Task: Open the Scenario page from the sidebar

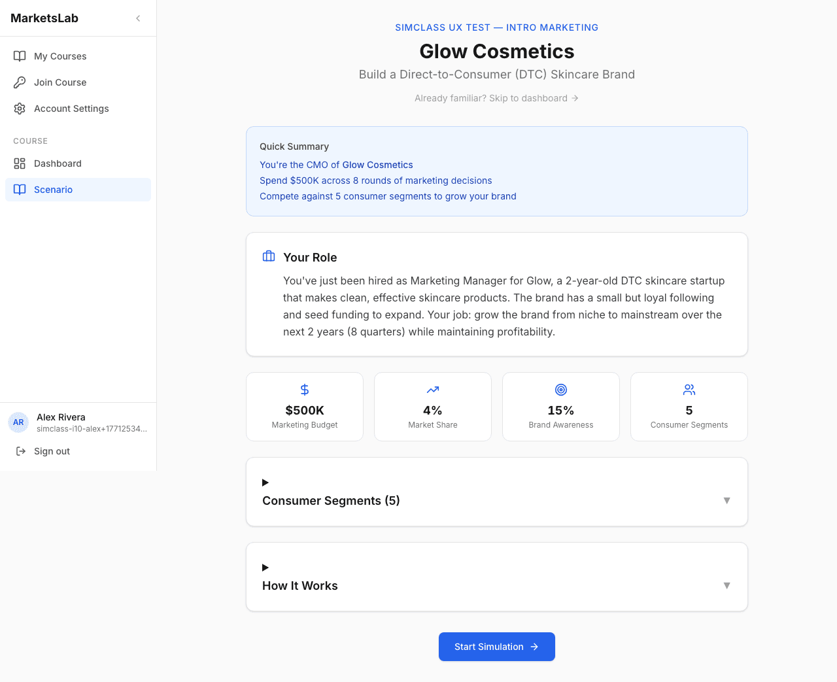Action: coord(53,190)
